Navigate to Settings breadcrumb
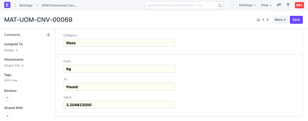Viewport: 308px width, 121px height. [26, 5]
